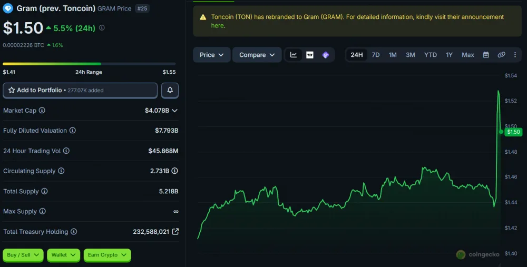Open treasury holding external link icon

[175, 231]
